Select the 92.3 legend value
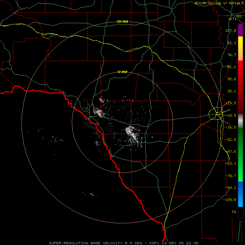Image resolution: width=245 pixels, height=245 pixels. click(232, 43)
